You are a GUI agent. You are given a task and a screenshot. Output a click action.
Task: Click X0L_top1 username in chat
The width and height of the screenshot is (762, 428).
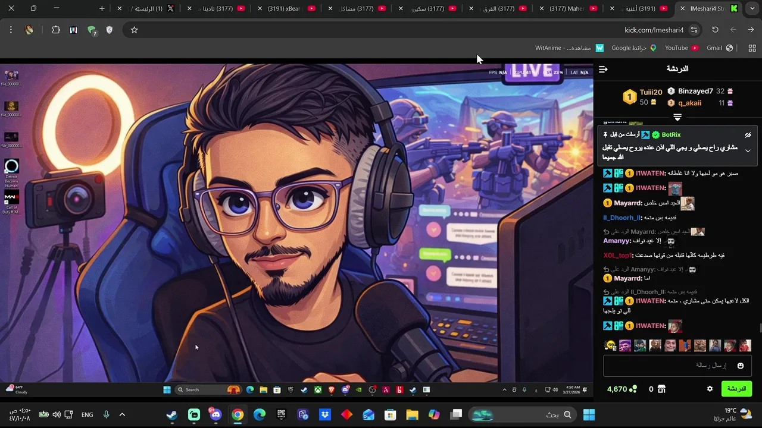click(x=617, y=255)
